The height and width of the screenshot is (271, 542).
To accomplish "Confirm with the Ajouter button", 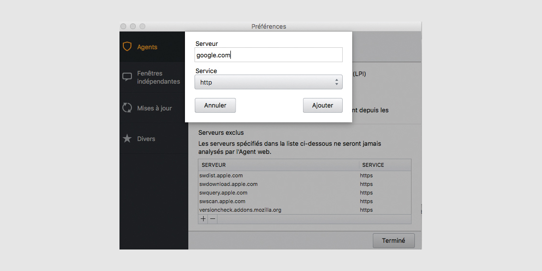I will (323, 106).
